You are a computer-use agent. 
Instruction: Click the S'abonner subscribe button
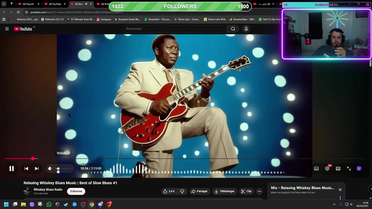coord(76,191)
